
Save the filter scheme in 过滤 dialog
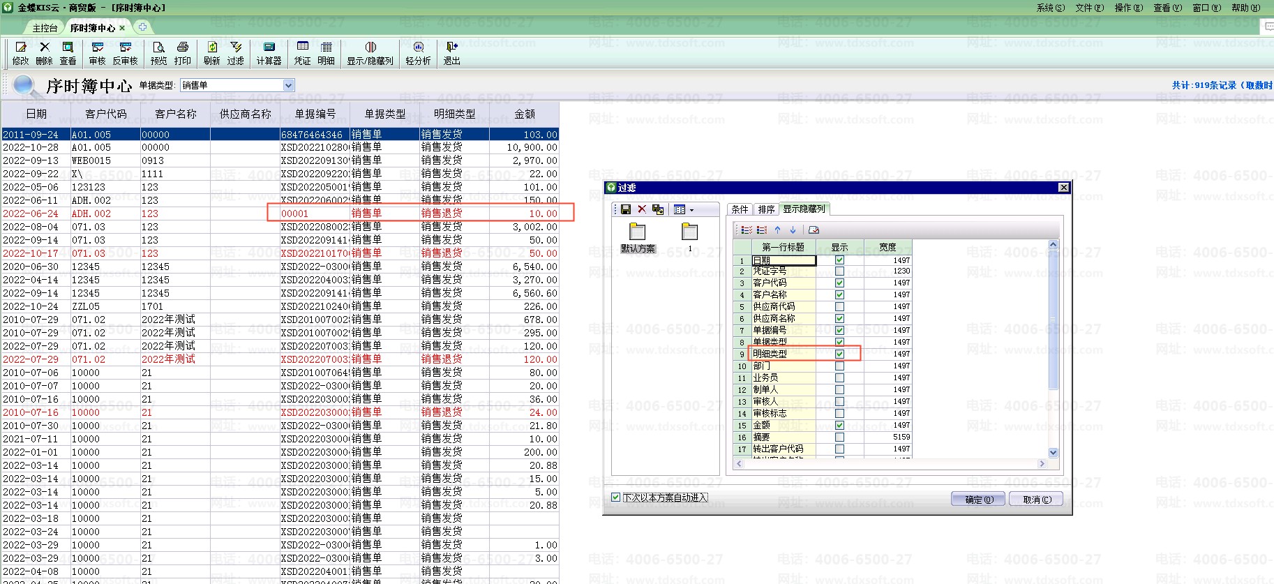coord(626,209)
